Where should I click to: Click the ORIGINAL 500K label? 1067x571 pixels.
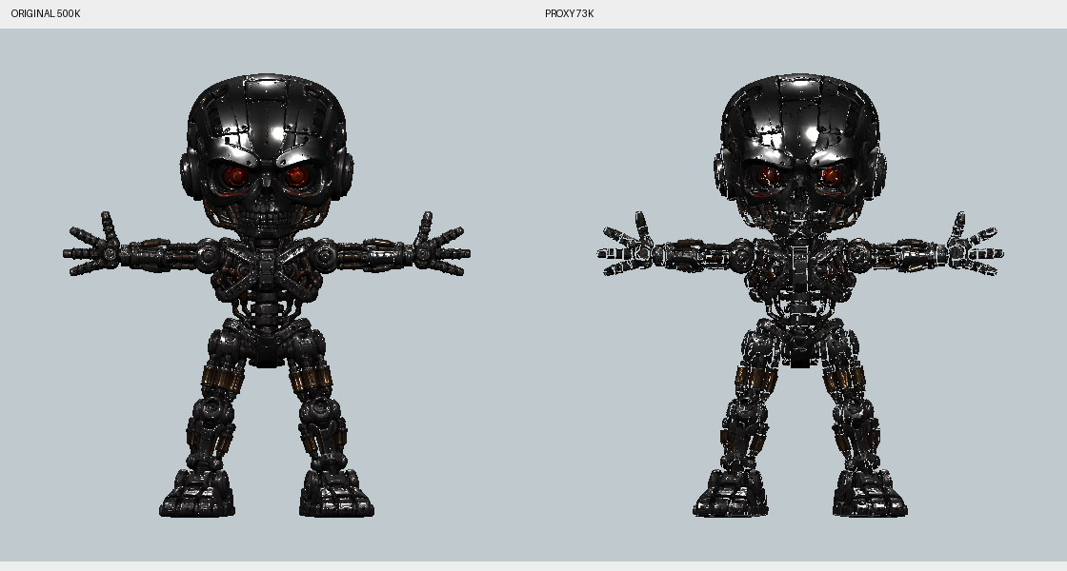(46, 13)
